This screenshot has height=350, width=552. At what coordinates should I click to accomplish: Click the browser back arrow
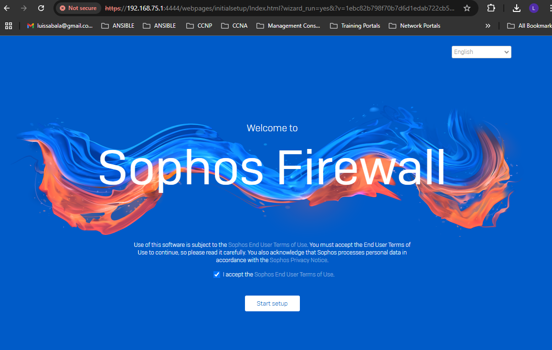click(7, 8)
